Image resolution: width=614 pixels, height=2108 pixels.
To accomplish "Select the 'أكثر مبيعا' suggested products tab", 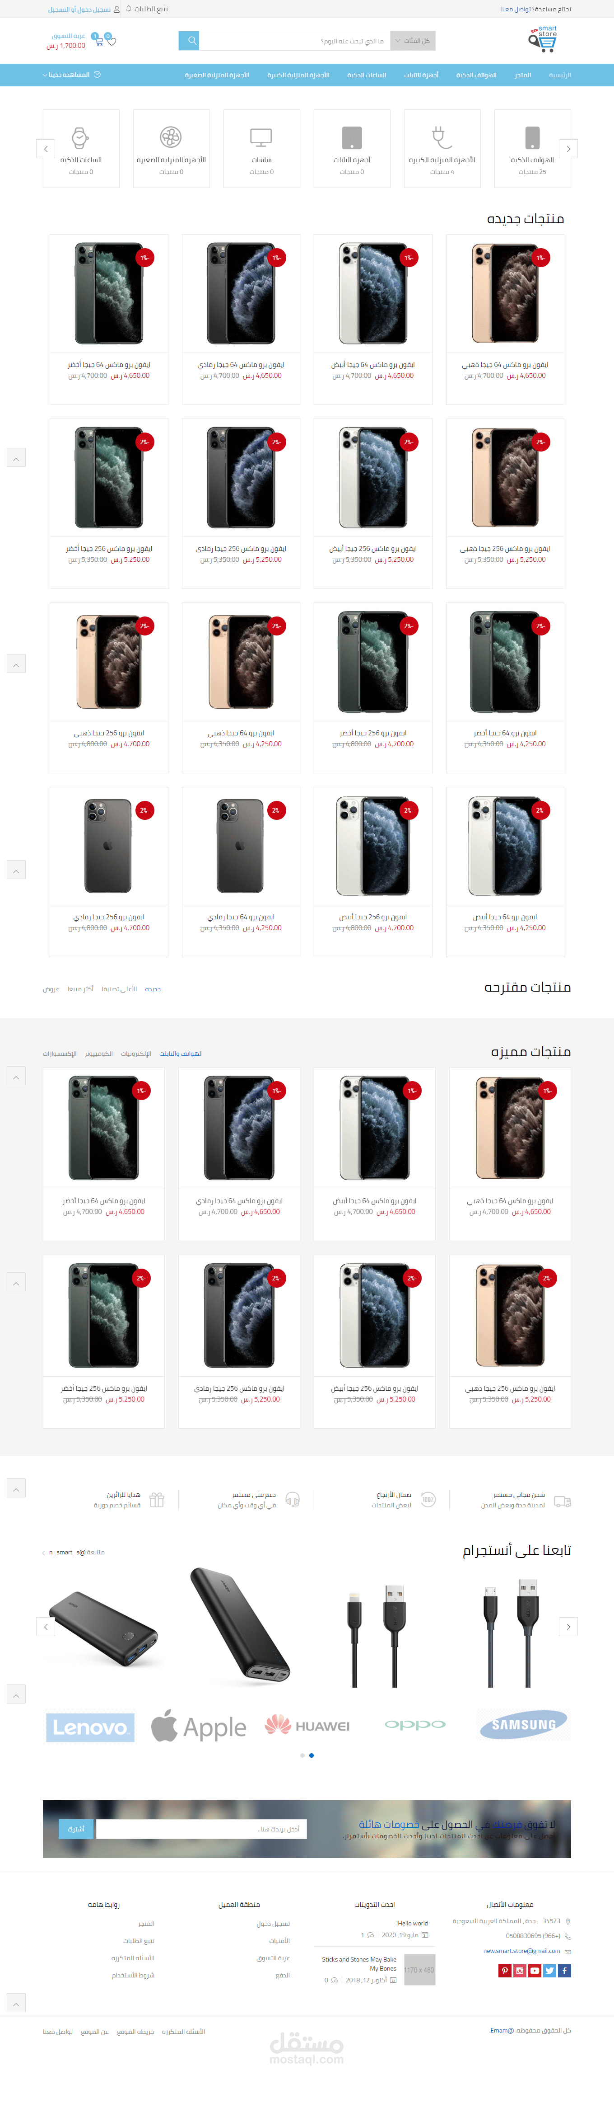I will click(80, 988).
